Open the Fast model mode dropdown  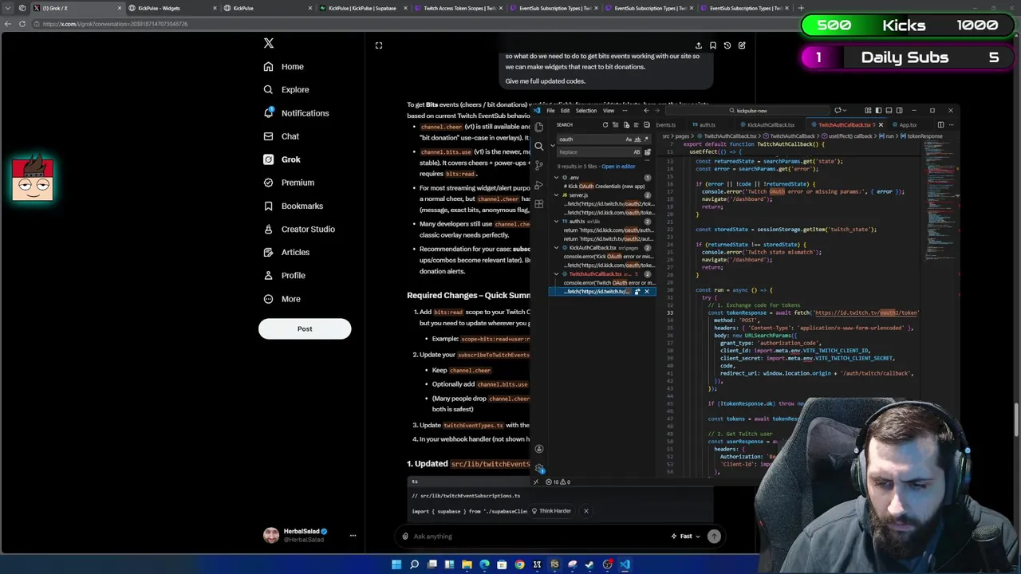(x=686, y=537)
